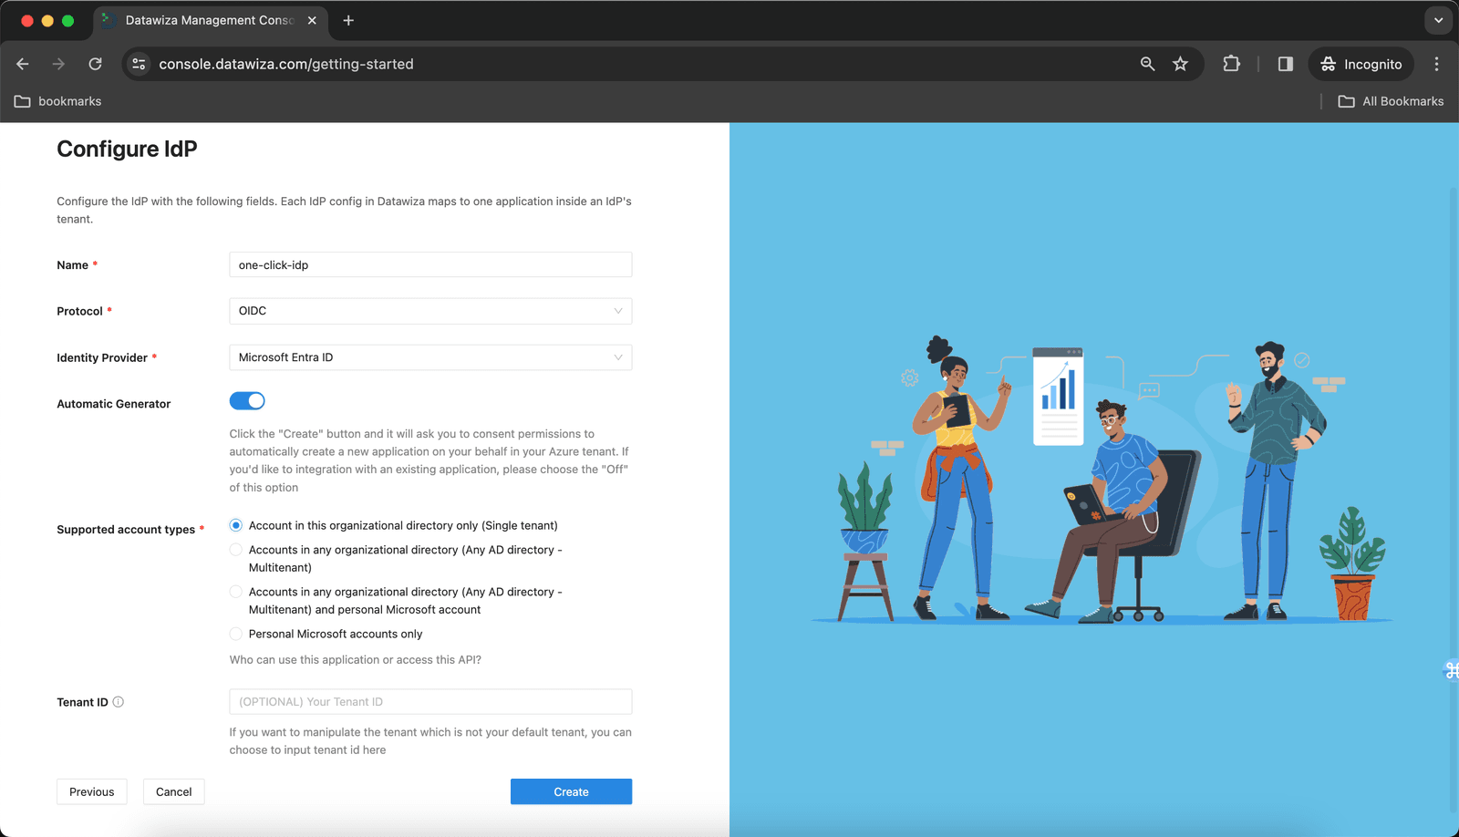This screenshot has height=837, width=1459.
Task: Click the zoom magnifier icon
Action: pos(1147,64)
